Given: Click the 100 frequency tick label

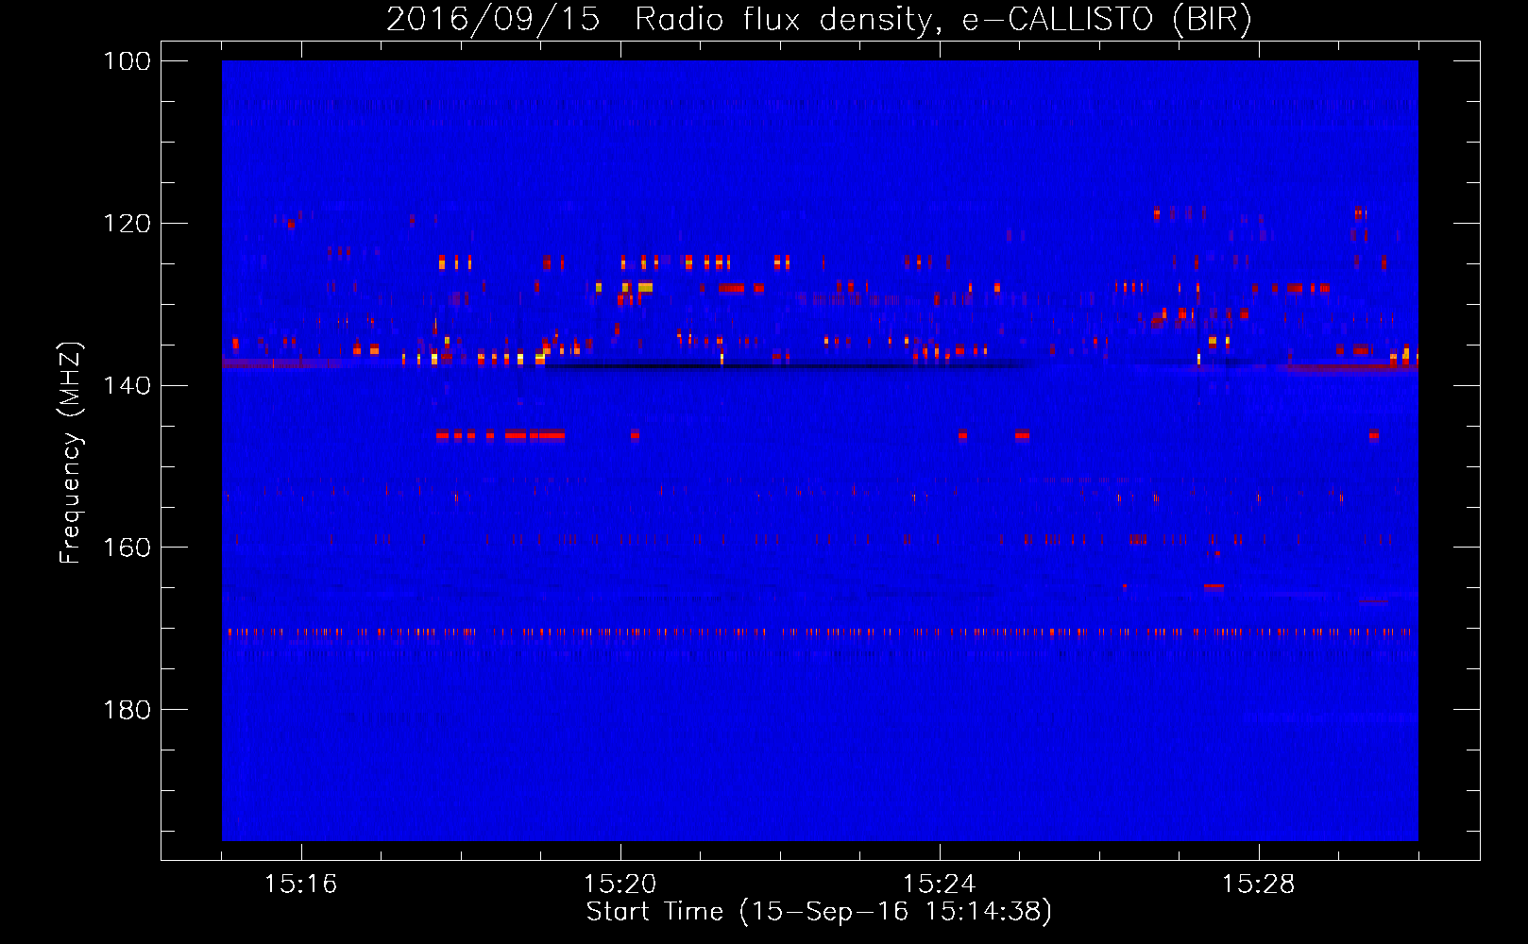Looking at the screenshot, I should click(x=127, y=61).
